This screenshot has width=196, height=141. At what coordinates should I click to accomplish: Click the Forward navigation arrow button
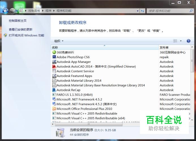pyautogui.click(x=12, y=11)
